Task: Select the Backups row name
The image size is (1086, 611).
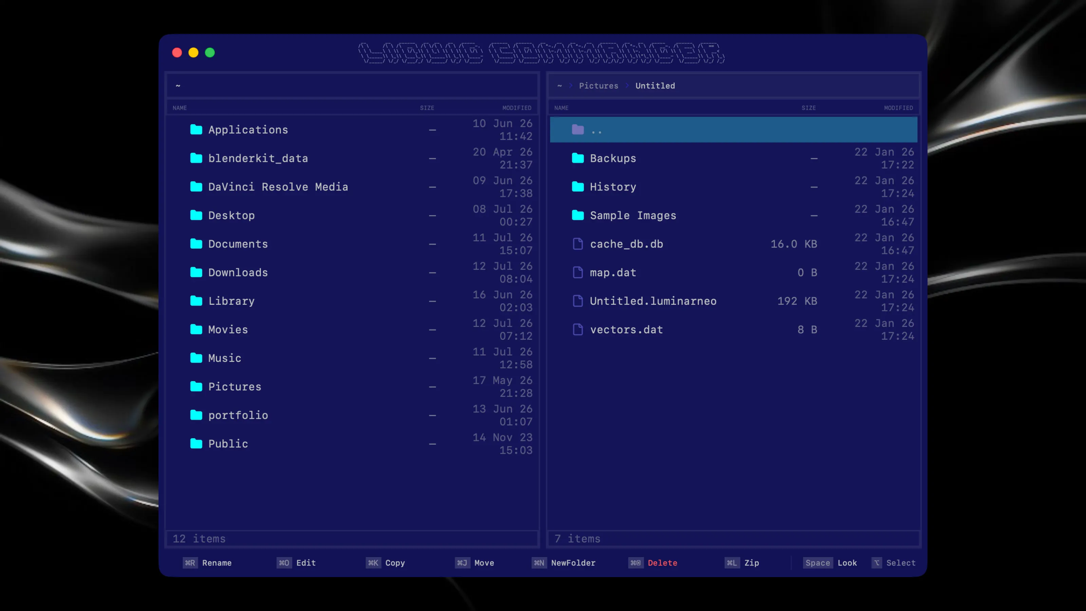Action: coord(613,159)
